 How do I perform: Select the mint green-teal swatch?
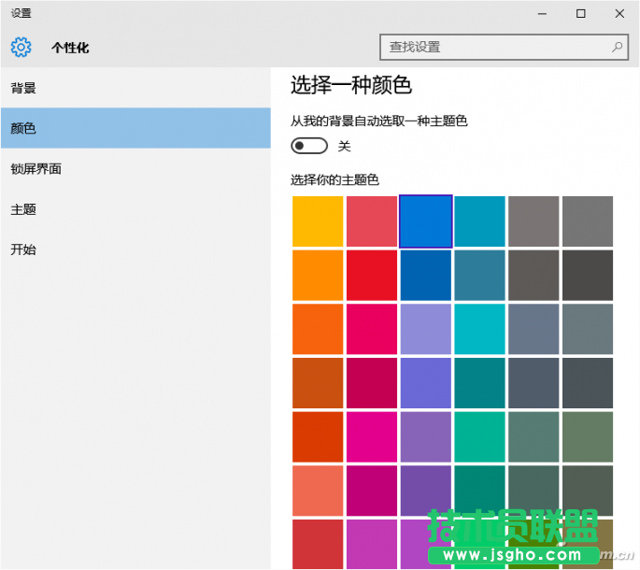(x=480, y=436)
